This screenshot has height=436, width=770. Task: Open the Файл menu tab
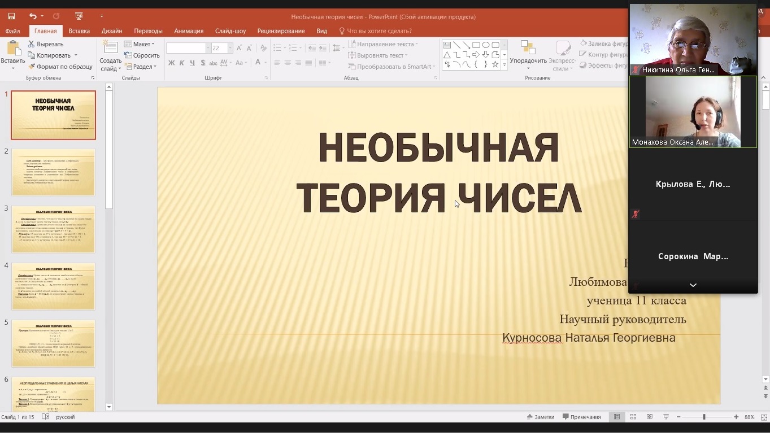[12, 31]
